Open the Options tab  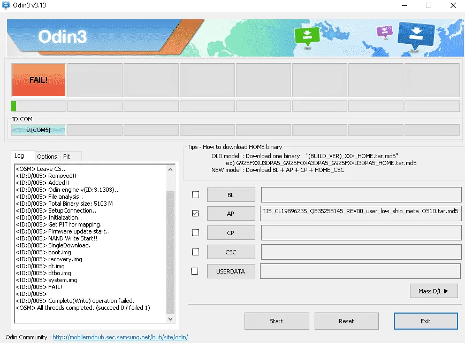(x=47, y=157)
